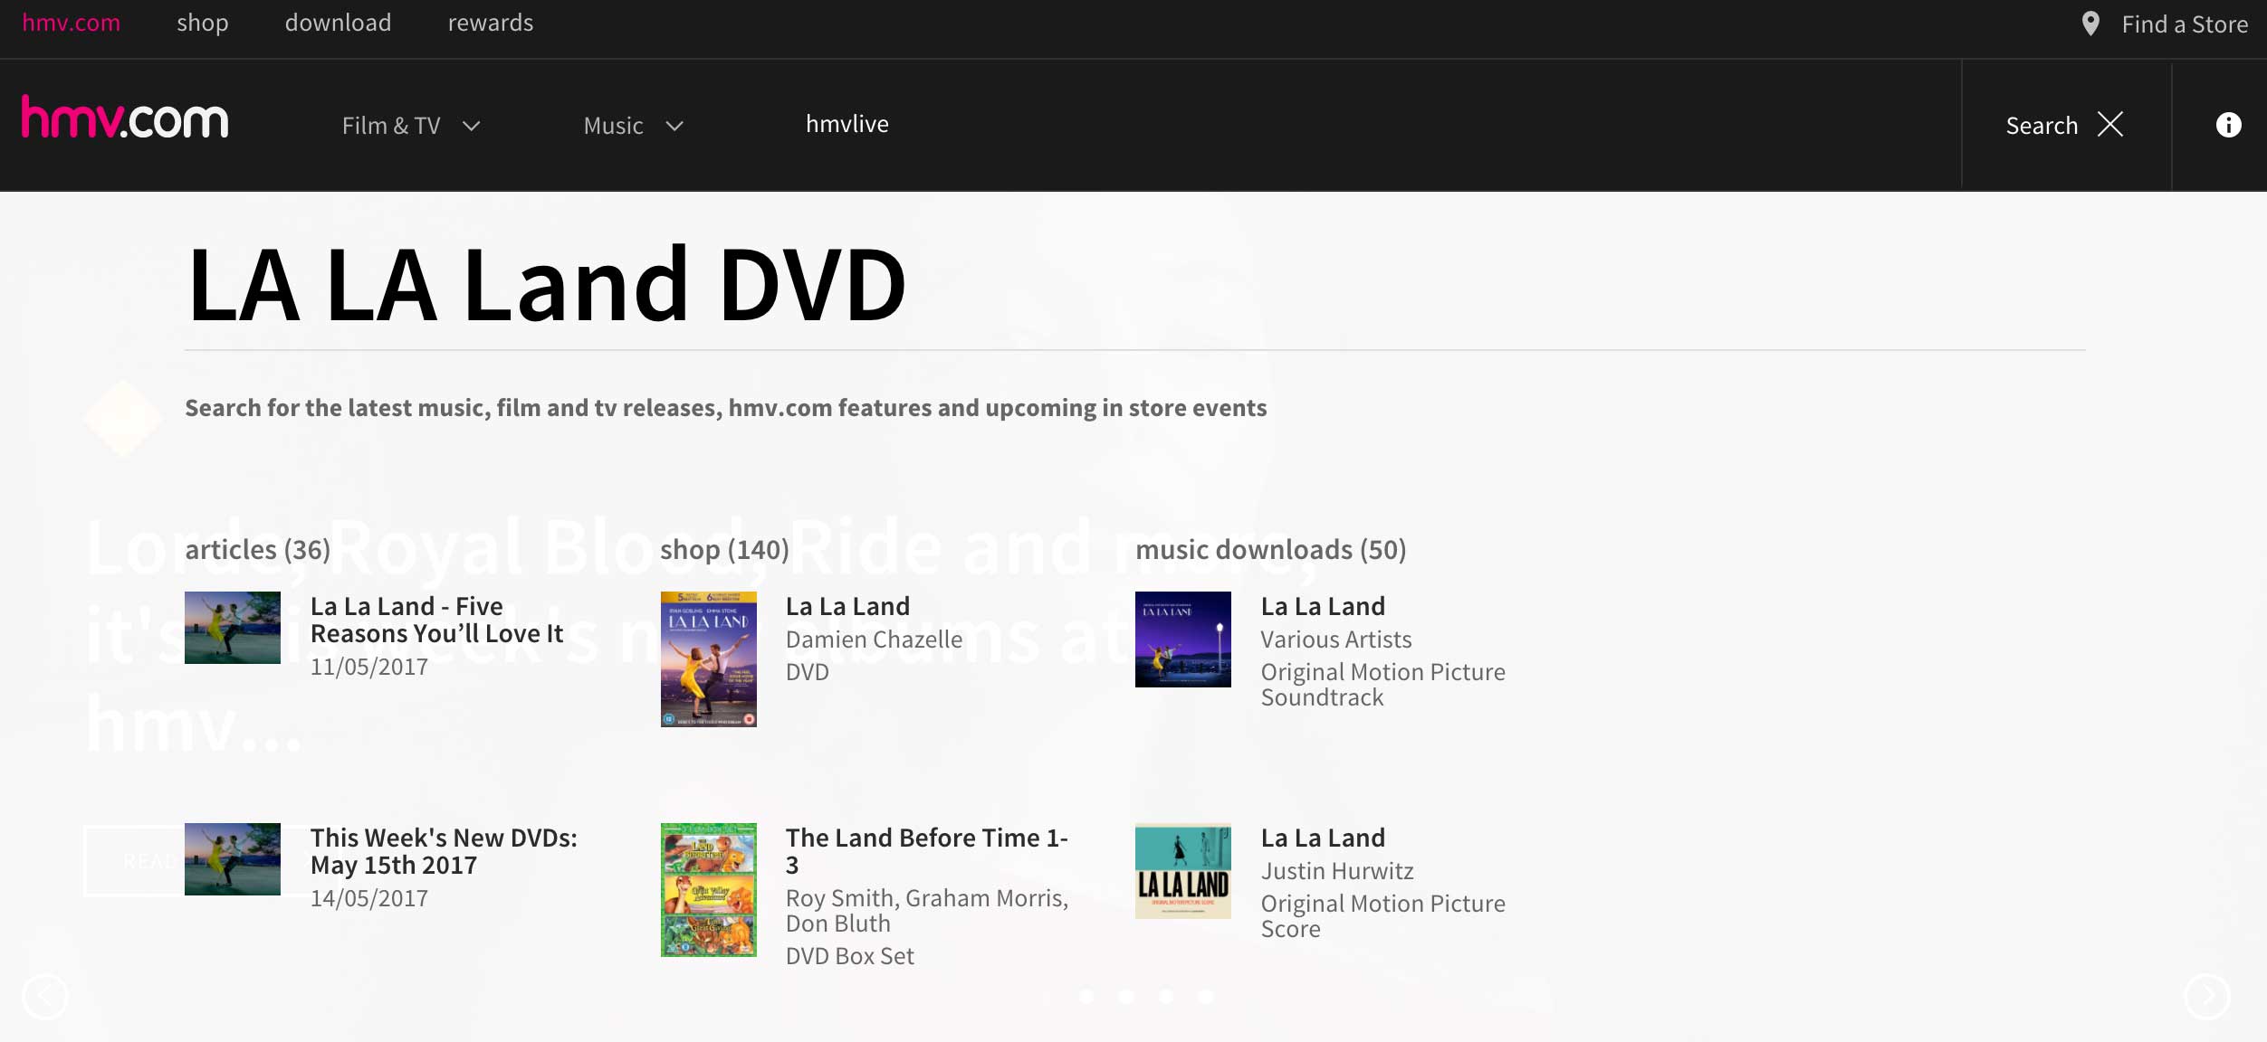
Task: Click the Damien Chazelle director text
Action: [875, 639]
